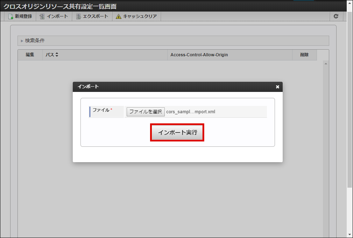Collapse the search filter disclosure triangle
Image resolution: width=353 pixels, height=238 pixels.
tap(22, 41)
